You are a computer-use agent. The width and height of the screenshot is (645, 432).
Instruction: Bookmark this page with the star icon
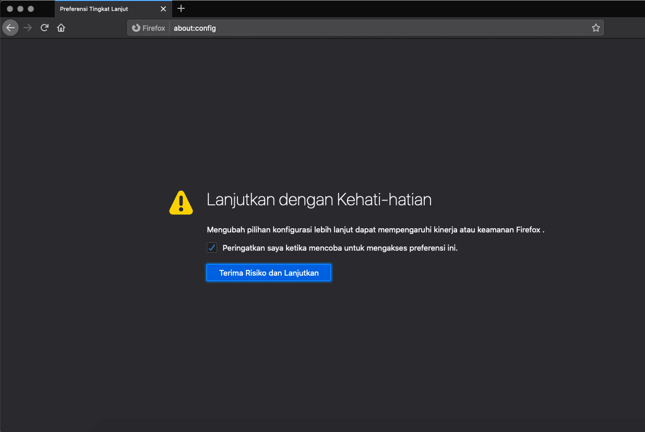(x=595, y=28)
